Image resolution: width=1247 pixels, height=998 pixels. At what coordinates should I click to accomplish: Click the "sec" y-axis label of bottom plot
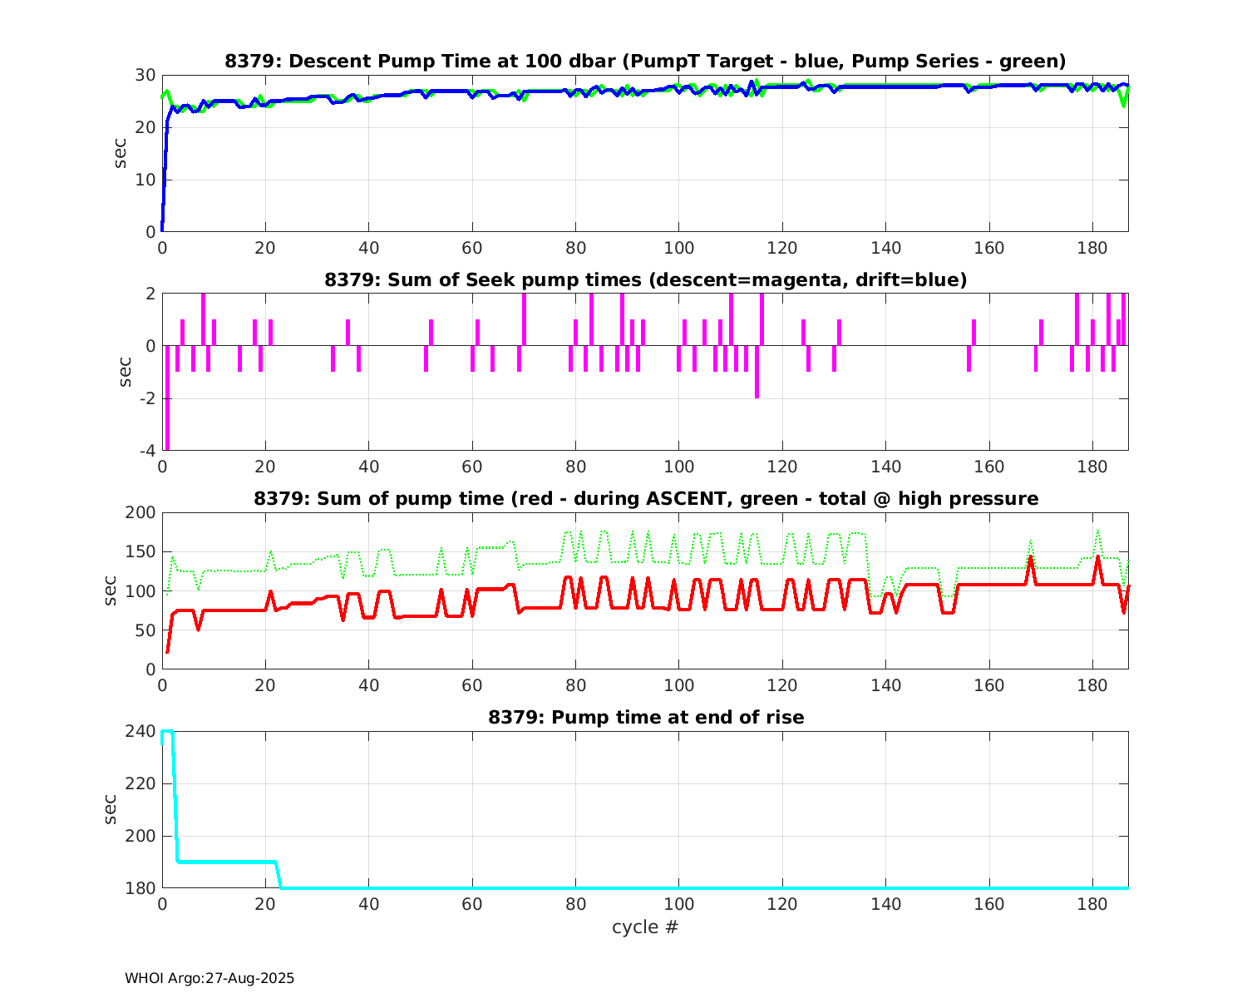coord(111,809)
